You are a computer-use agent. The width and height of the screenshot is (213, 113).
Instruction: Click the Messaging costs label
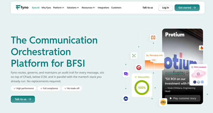click(x=156, y=55)
